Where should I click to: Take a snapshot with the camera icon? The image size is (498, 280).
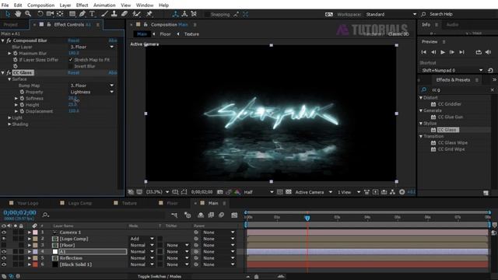coord(219,192)
